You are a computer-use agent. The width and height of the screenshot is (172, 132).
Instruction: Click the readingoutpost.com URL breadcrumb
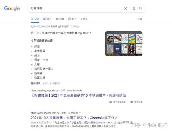(x=56, y=90)
